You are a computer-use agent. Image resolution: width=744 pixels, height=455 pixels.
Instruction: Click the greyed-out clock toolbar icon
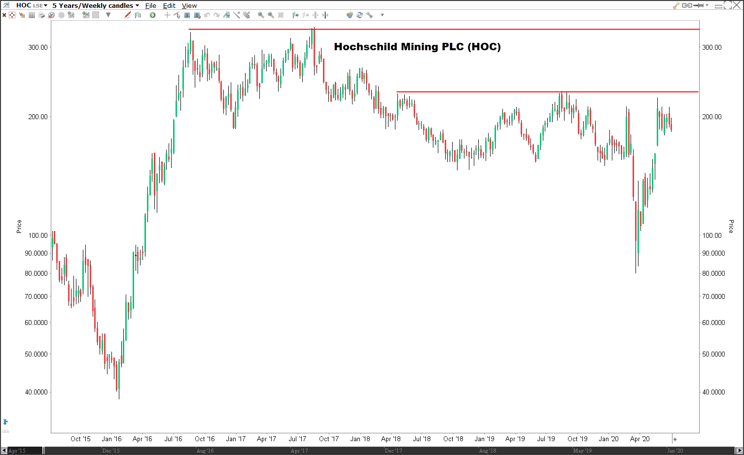[61, 15]
